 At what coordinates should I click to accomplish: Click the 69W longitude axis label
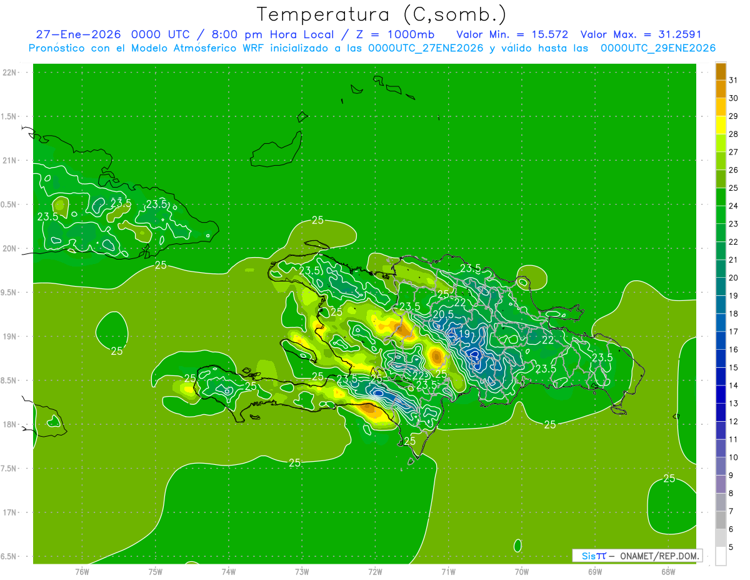(595, 572)
